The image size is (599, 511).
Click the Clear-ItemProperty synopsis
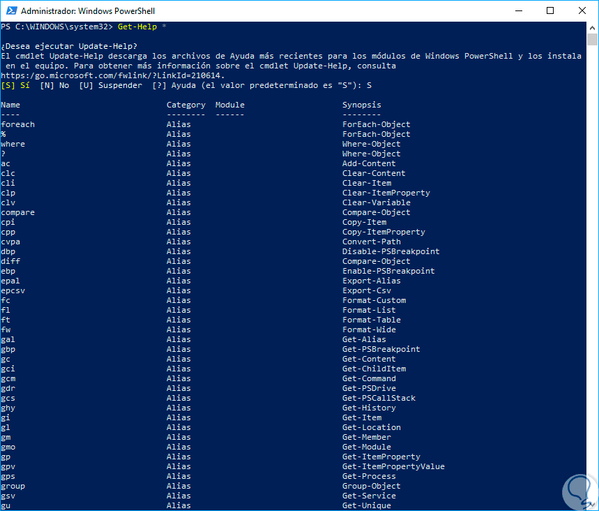(386, 193)
